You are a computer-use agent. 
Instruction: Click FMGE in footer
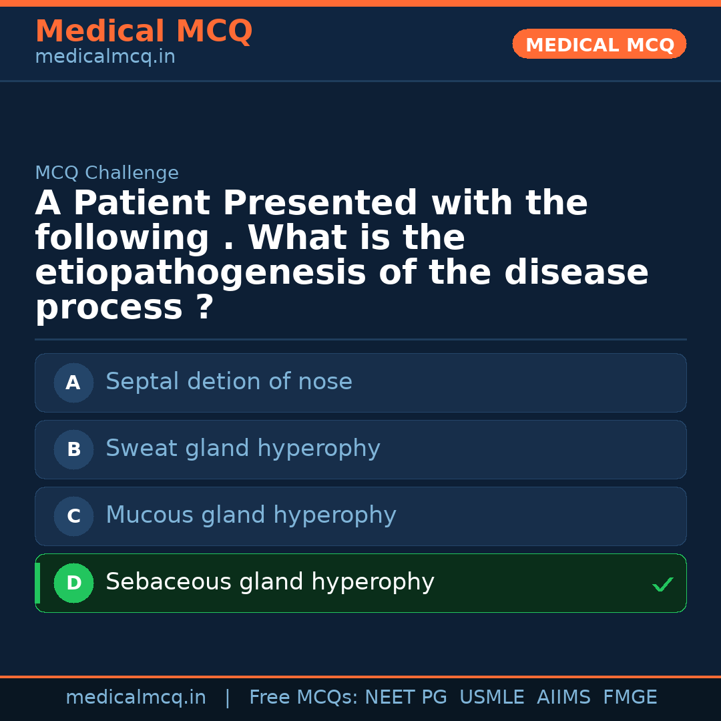(630, 698)
